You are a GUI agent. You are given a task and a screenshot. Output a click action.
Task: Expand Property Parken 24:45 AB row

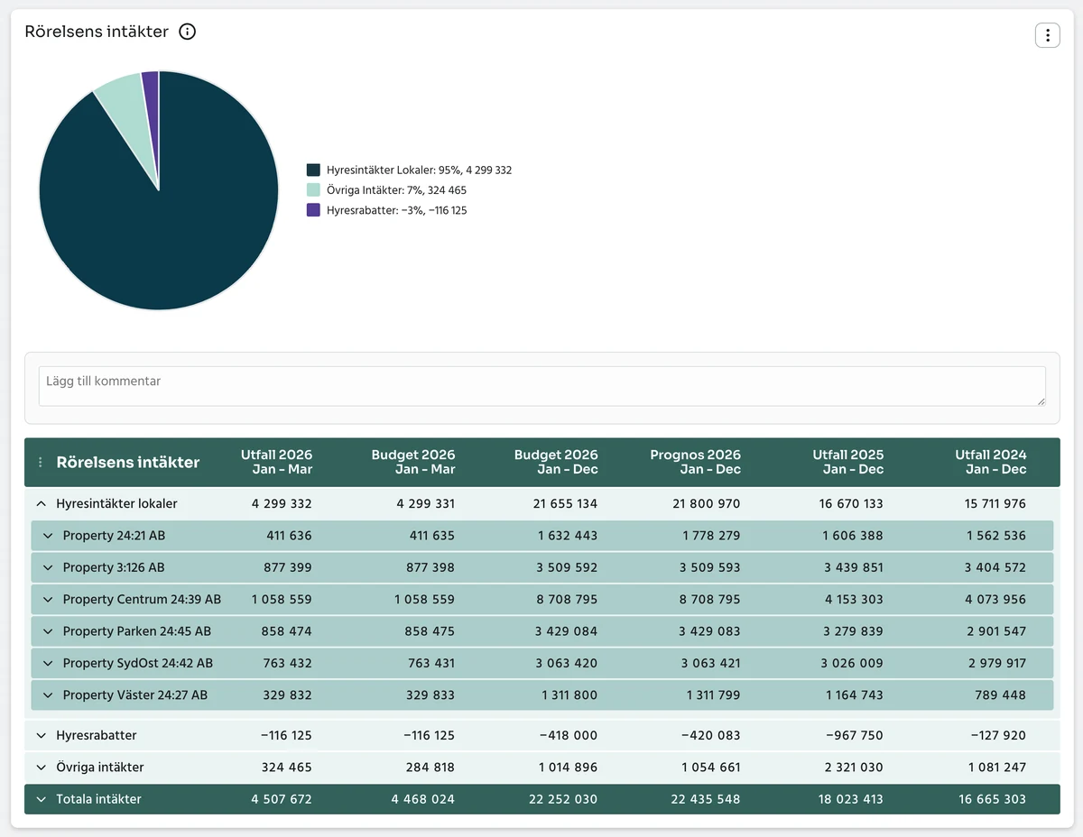point(48,631)
